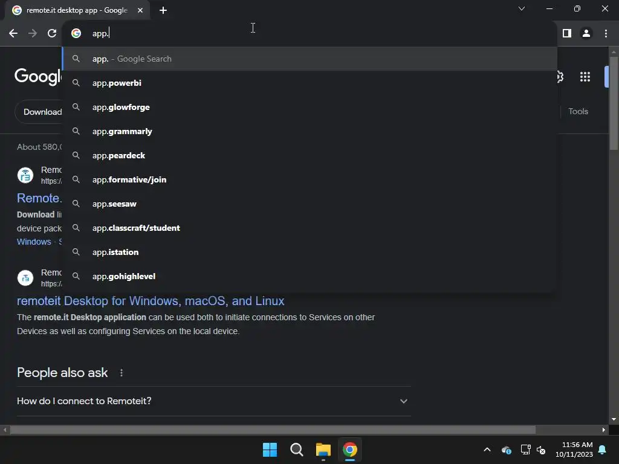Click the Google settings gear icon
Image resolution: width=619 pixels, height=464 pixels.
(560, 77)
